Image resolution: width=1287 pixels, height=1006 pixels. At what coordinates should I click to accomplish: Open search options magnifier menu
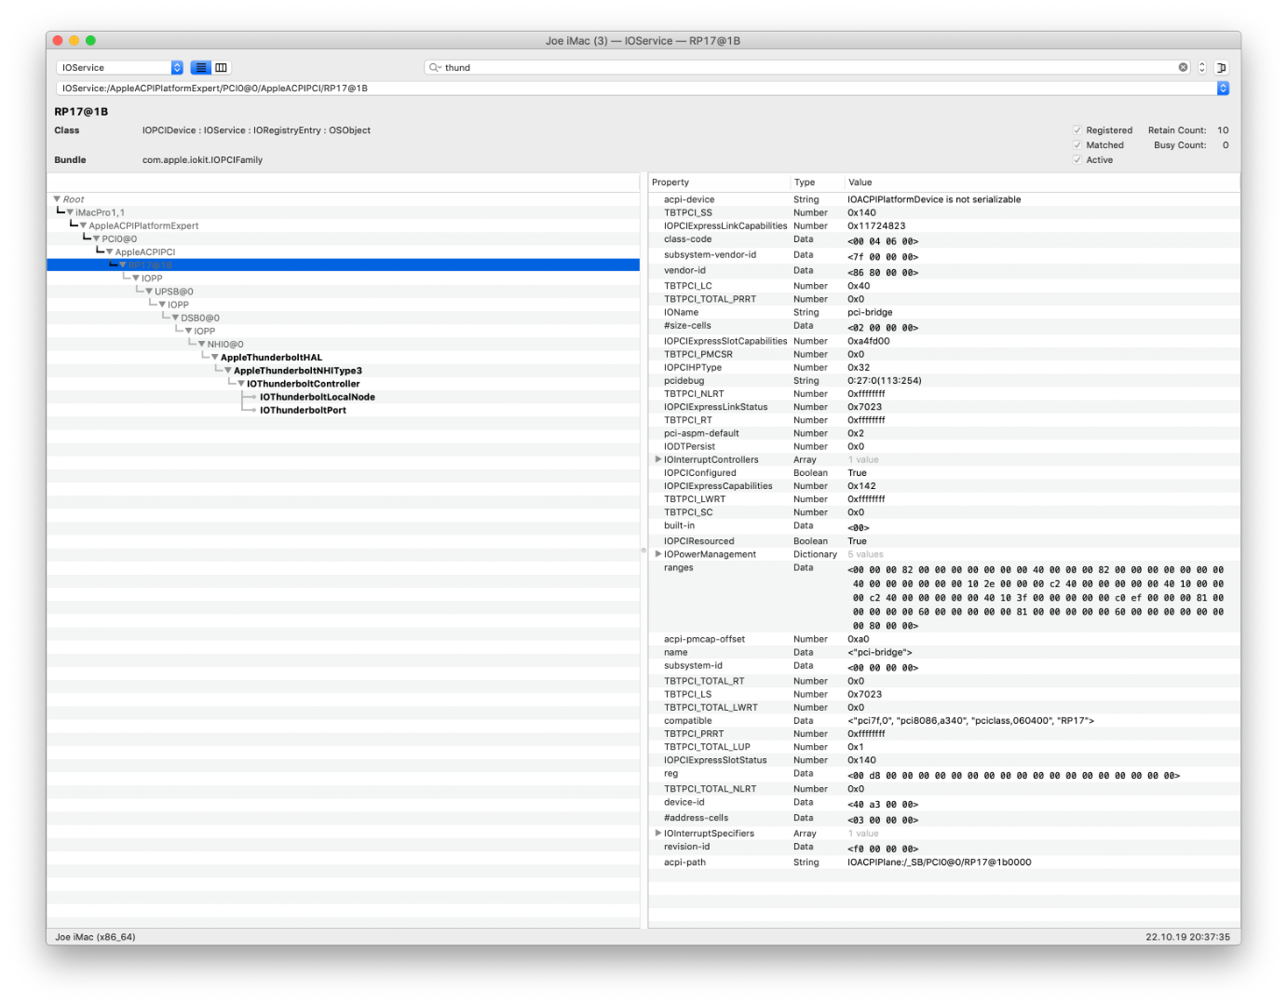[x=434, y=67]
